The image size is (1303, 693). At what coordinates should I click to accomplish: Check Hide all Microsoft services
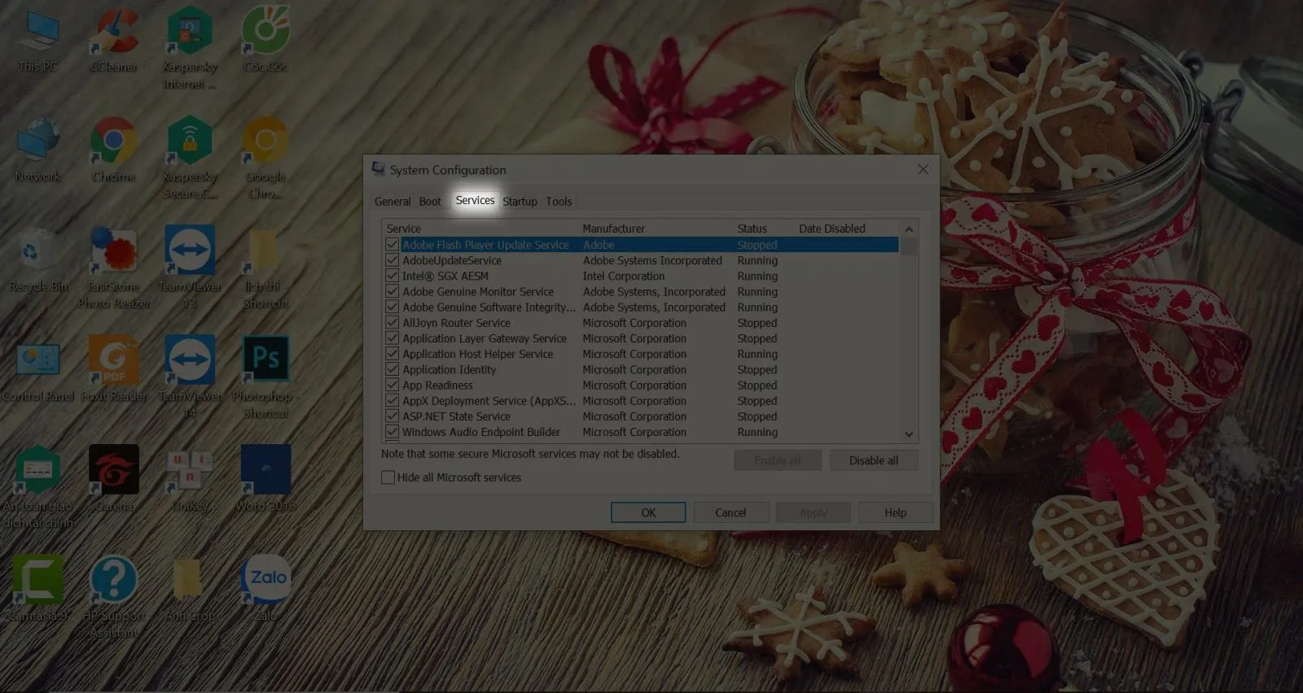pos(388,477)
